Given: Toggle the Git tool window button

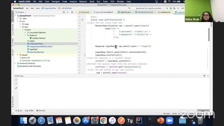Looking at the screenshot, I should (x=19, y=111).
